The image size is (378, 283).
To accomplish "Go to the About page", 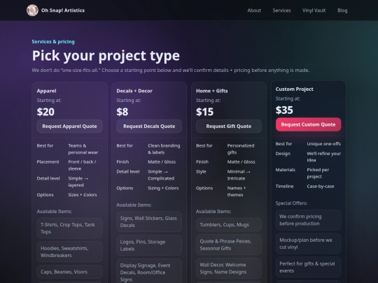I will [x=254, y=10].
